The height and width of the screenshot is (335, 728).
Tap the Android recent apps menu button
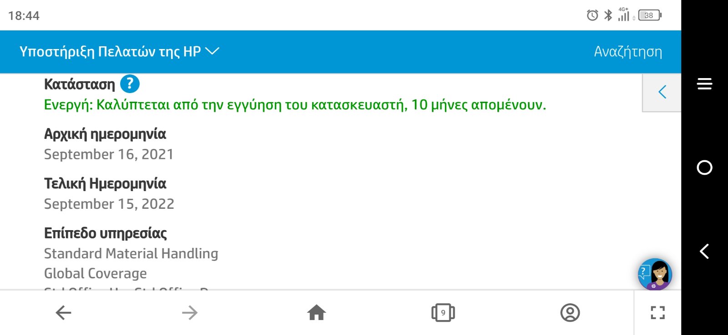704,84
